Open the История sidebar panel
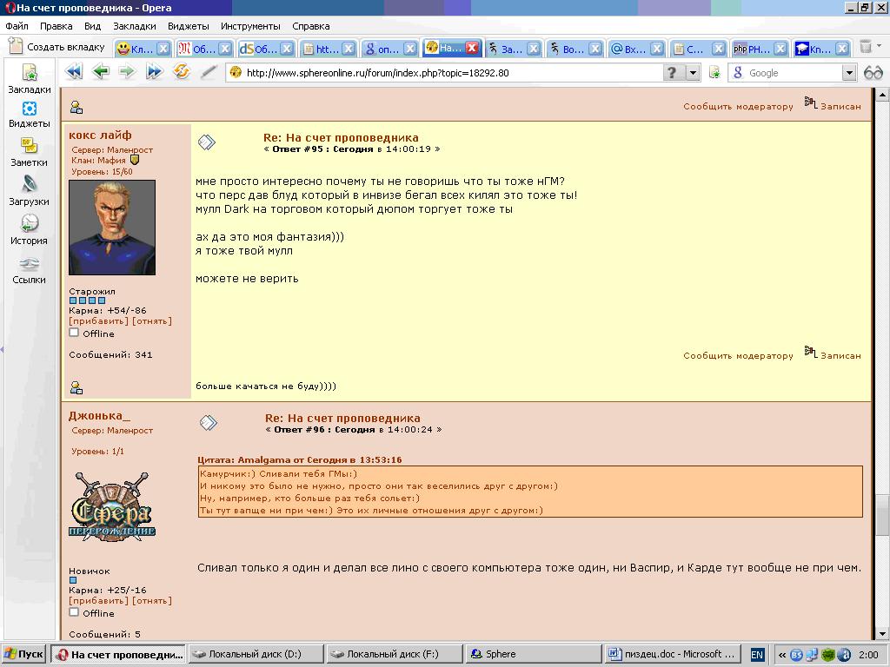The height and width of the screenshot is (667, 890). point(29,229)
